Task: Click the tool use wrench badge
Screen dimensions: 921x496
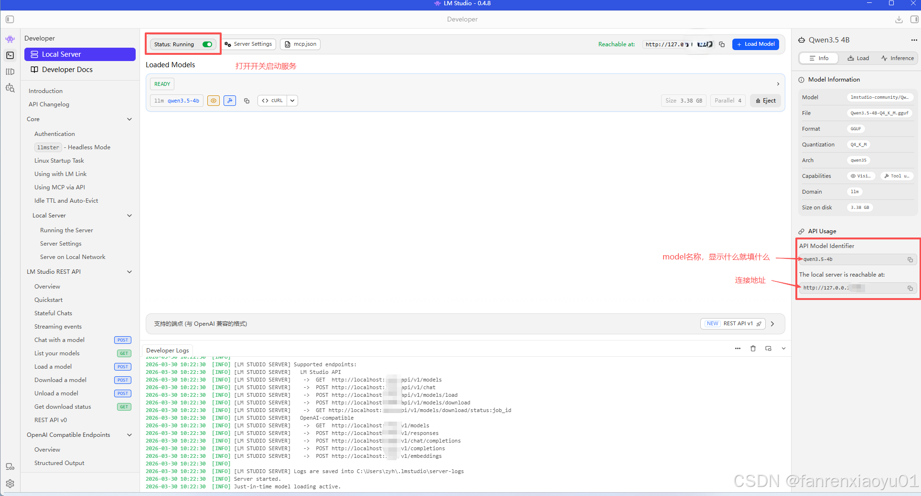Action: (230, 101)
